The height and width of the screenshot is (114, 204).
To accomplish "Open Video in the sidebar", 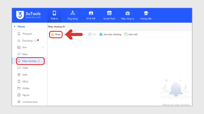I will pyautogui.click(x=25, y=68).
